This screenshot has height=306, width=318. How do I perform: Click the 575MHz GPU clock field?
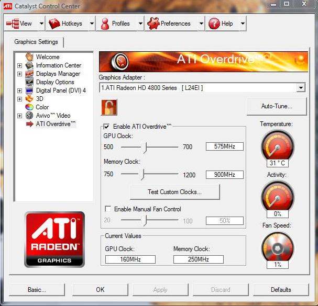[x=225, y=146]
